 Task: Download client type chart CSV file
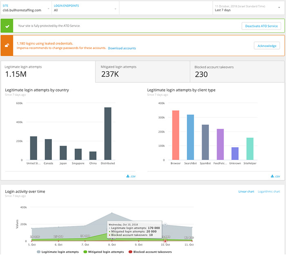point(275,176)
